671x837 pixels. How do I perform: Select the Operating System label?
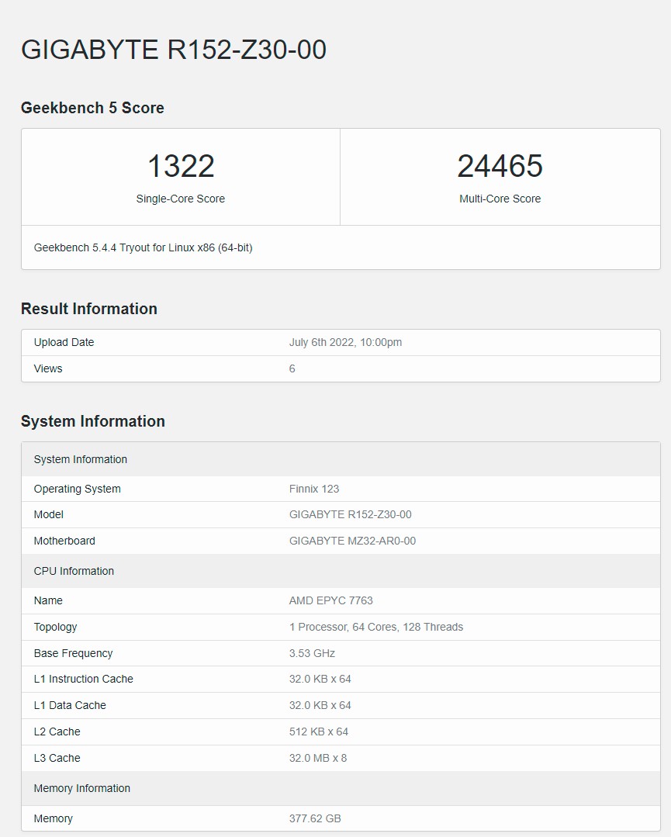(78, 489)
